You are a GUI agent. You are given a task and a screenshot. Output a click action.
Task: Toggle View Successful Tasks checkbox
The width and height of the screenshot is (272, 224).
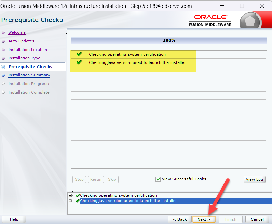[x=158, y=179]
